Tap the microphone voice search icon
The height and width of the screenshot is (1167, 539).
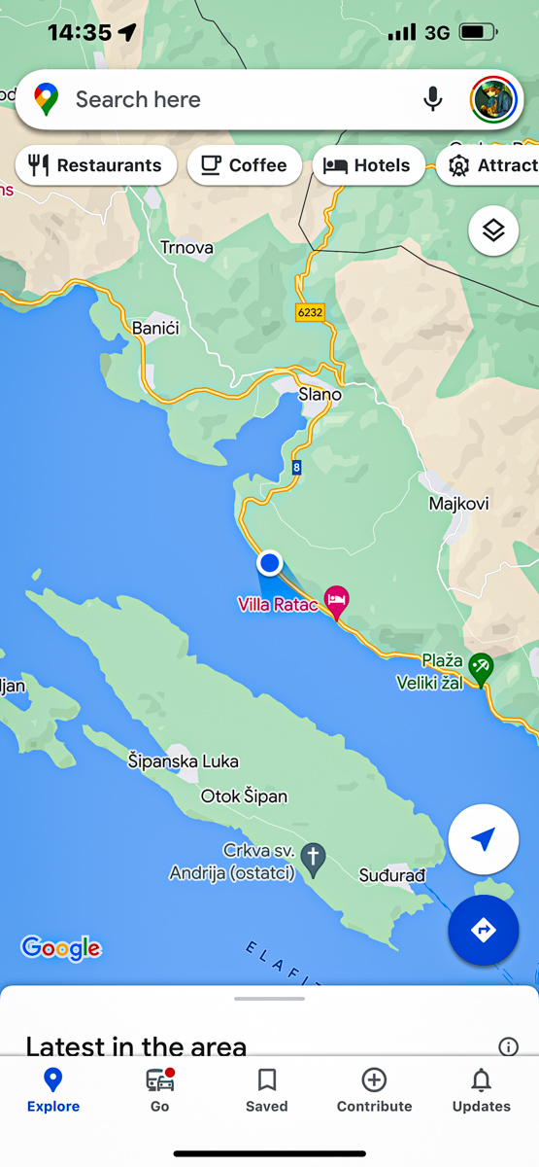pos(433,99)
